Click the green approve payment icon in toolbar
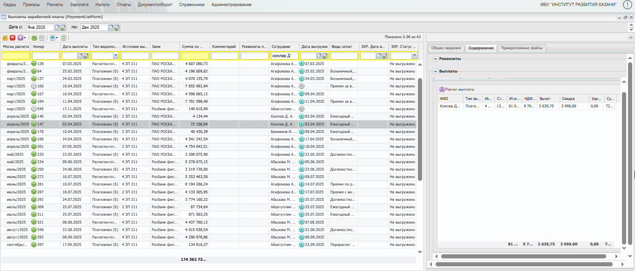 pos(34,38)
